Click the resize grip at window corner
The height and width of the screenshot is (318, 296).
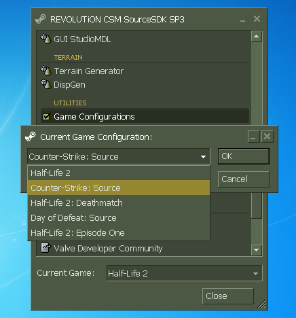tap(262, 304)
